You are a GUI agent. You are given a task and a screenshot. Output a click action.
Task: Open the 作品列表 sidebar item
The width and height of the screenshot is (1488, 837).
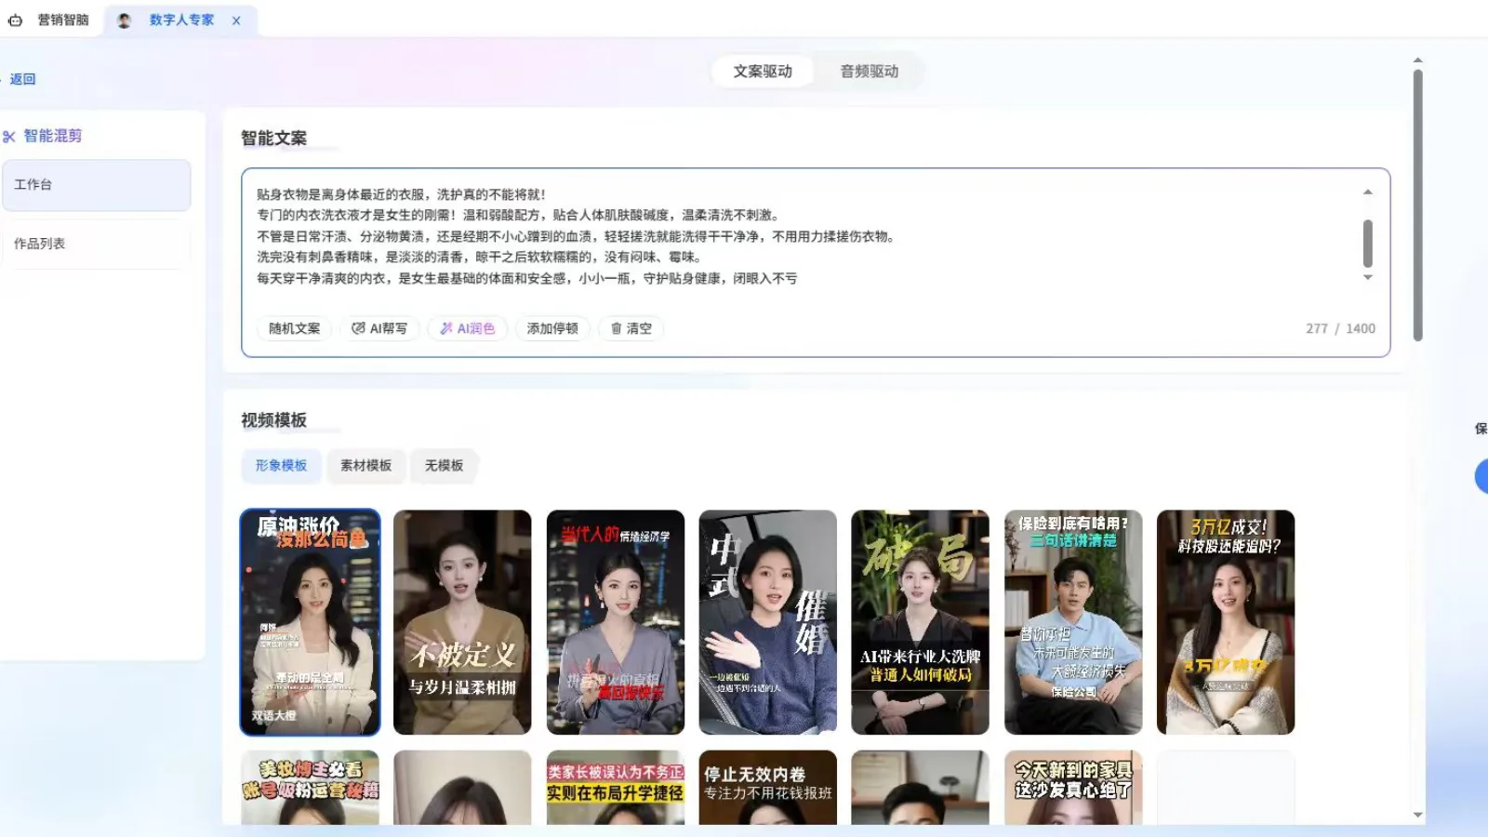[97, 244]
